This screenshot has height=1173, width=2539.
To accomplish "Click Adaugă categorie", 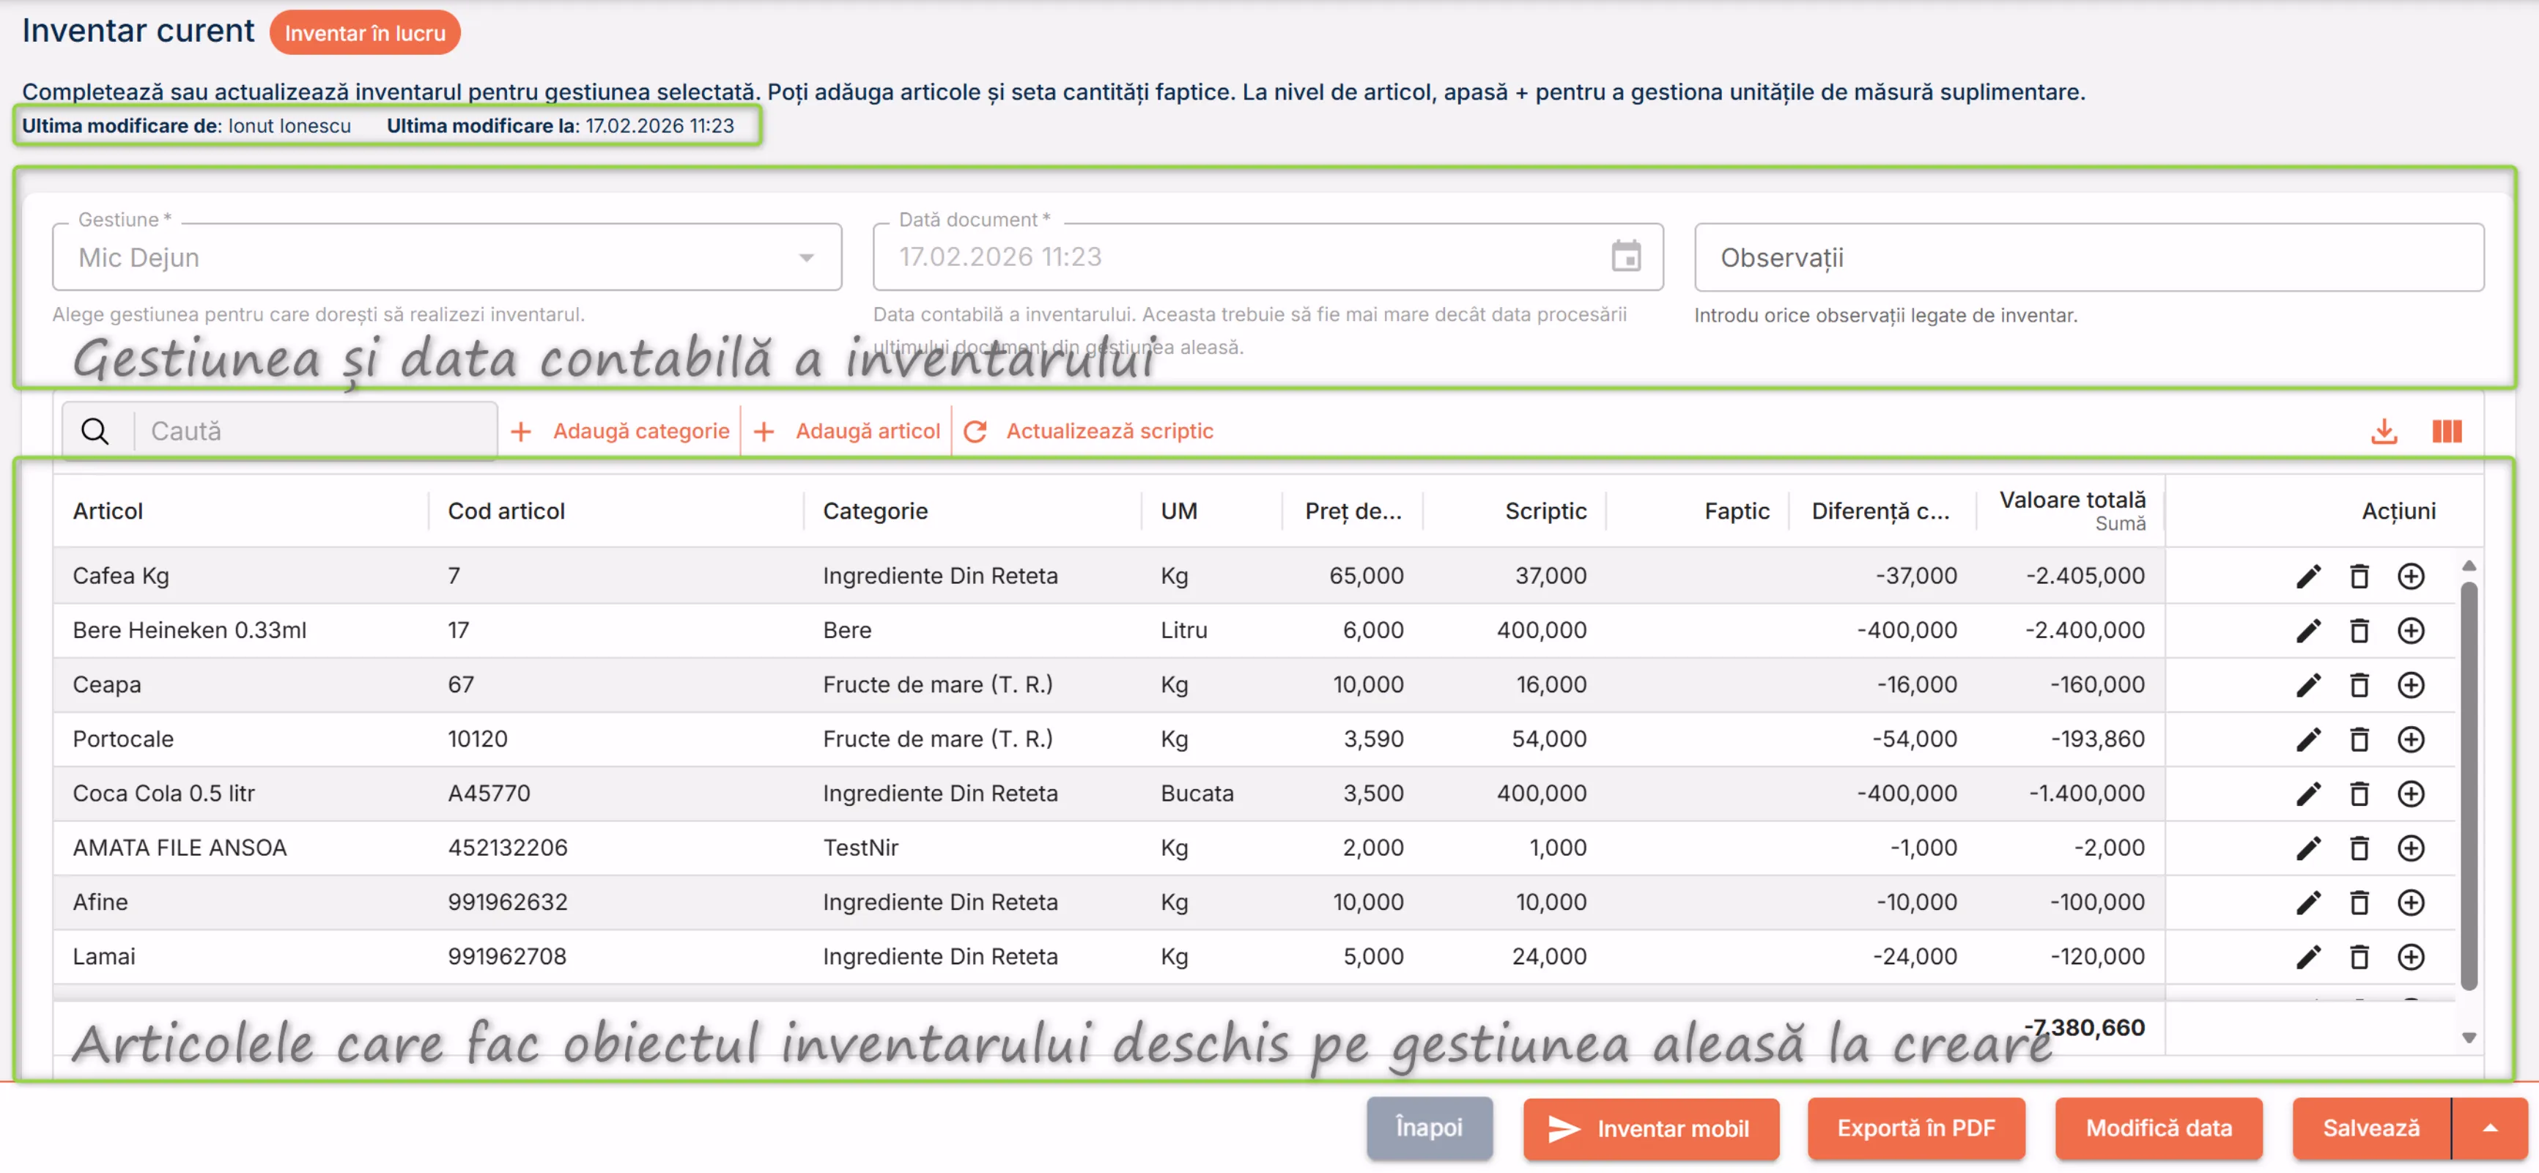I will [x=621, y=431].
